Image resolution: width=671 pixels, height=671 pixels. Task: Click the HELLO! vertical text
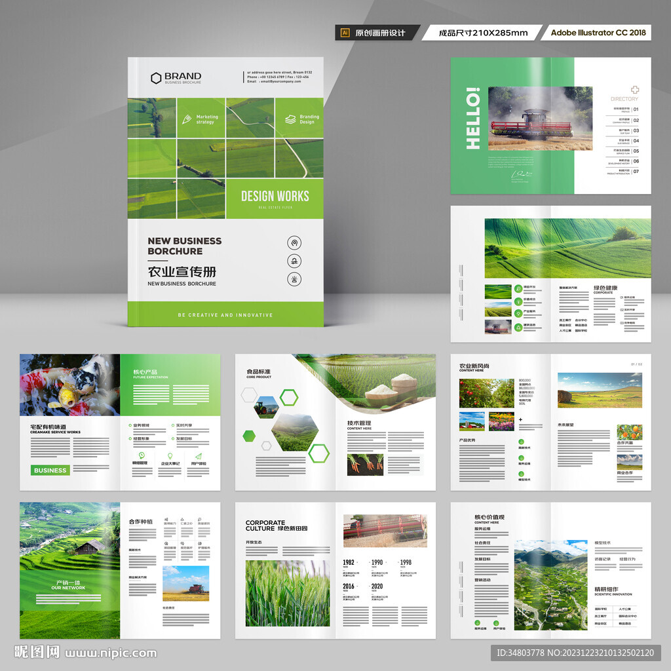click(x=473, y=119)
